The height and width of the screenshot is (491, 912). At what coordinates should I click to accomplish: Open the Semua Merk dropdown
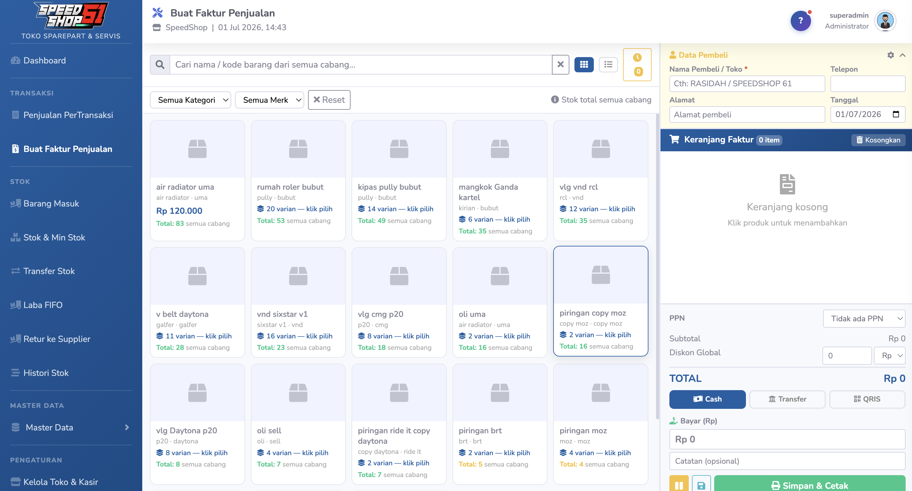click(269, 100)
